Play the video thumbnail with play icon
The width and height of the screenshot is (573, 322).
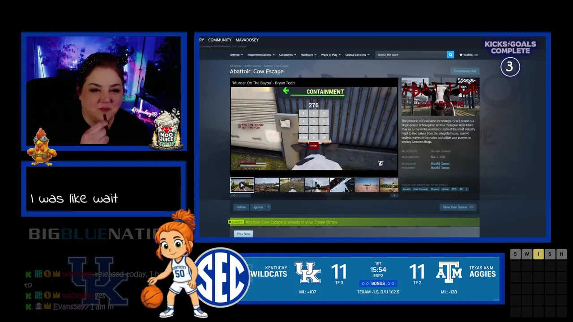(x=242, y=185)
